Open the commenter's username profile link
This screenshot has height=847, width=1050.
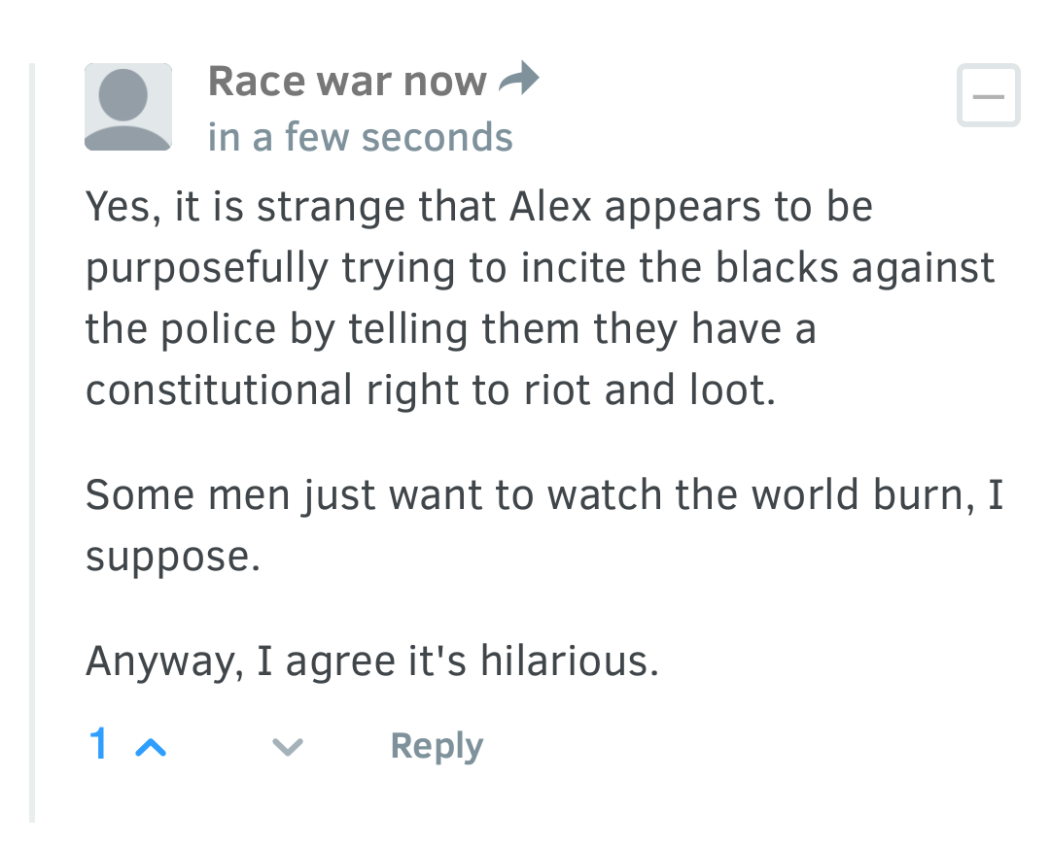(346, 82)
